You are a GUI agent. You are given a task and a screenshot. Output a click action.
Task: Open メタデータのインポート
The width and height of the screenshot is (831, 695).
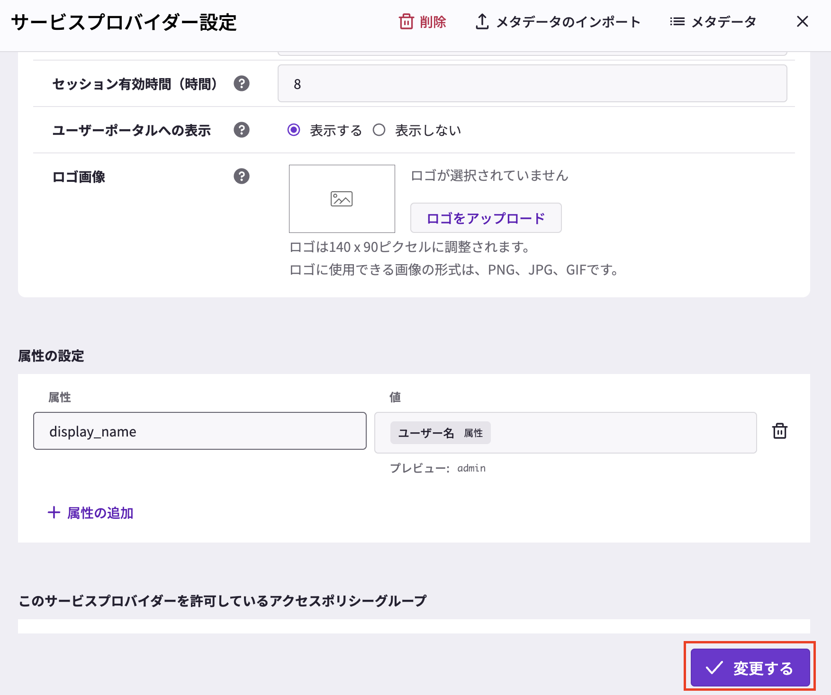click(558, 22)
